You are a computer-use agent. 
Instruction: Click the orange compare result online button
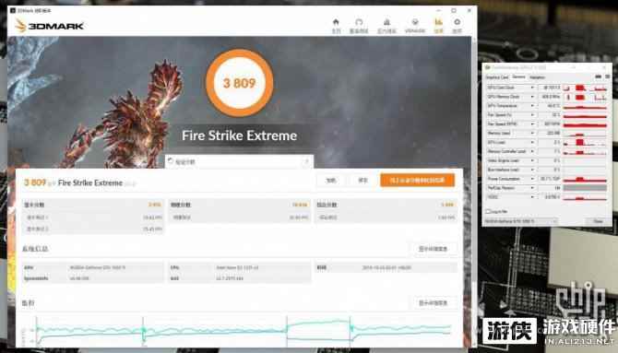(418, 180)
